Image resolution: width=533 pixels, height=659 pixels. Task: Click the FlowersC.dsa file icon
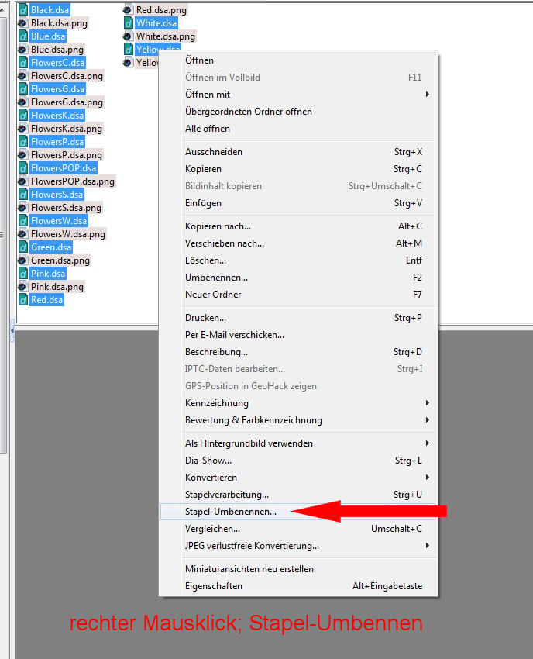click(x=23, y=63)
